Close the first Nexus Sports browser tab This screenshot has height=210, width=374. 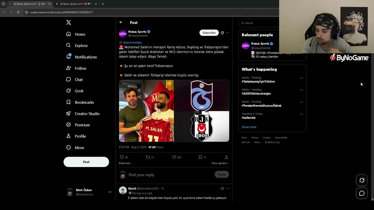tap(49, 4)
